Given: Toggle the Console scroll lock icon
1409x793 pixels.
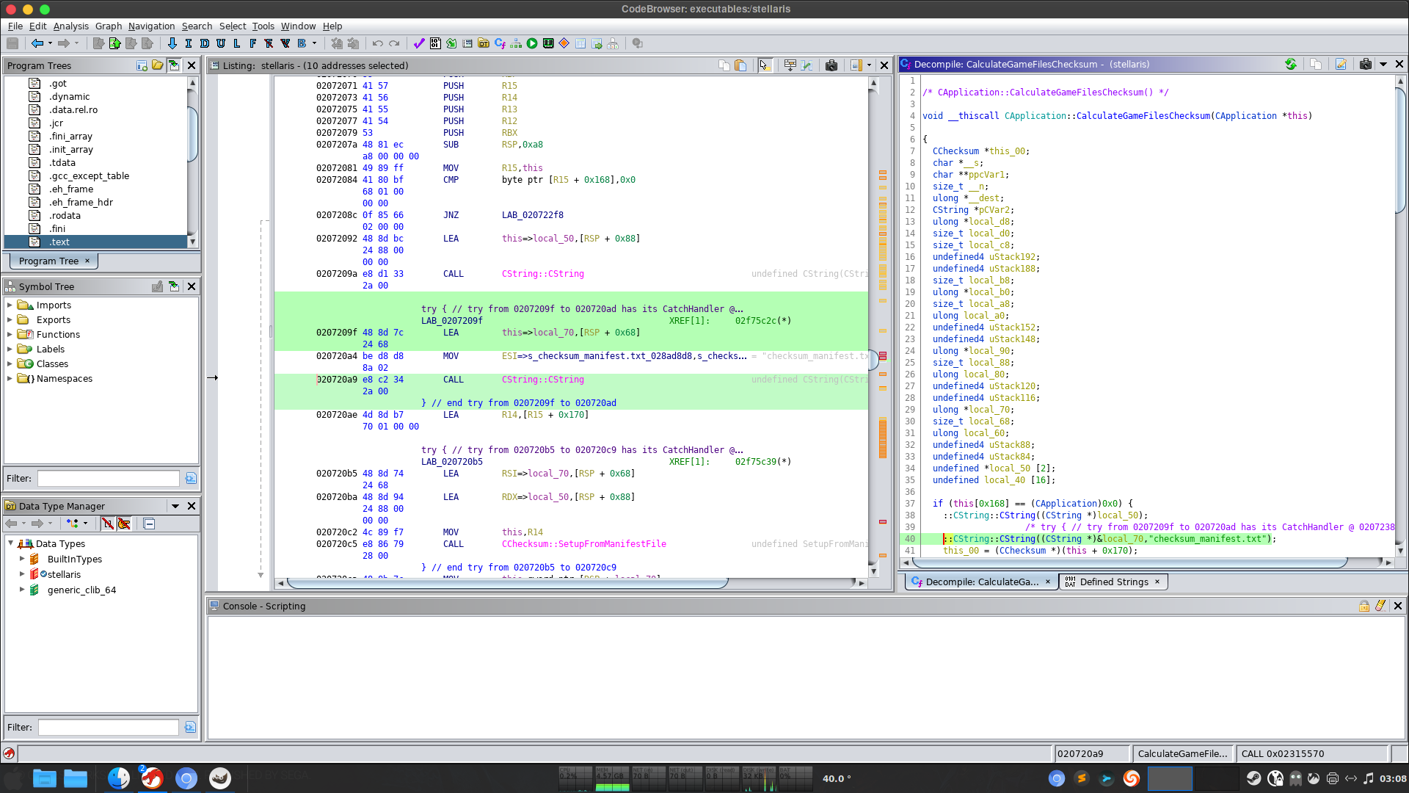Looking at the screenshot, I should pos(1364,606).
